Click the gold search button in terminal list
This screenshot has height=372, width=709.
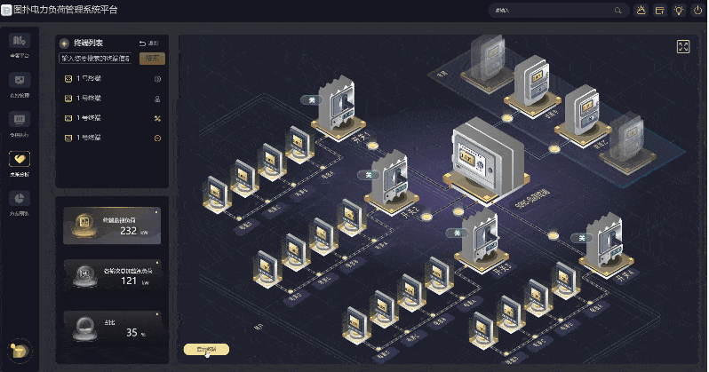click(x=153, y=59)
